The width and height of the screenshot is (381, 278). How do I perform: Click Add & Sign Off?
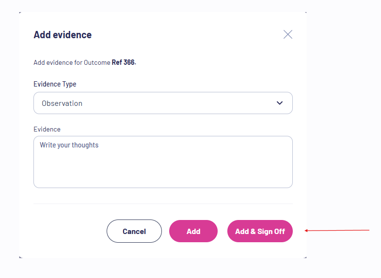point(260,231)
